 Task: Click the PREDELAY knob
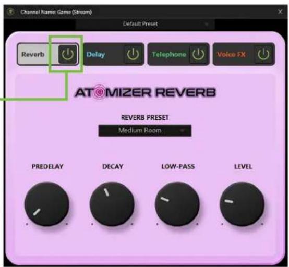[x=47, y=204]
